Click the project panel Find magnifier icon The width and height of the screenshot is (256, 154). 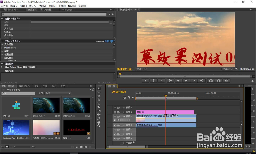click(77, 147)
